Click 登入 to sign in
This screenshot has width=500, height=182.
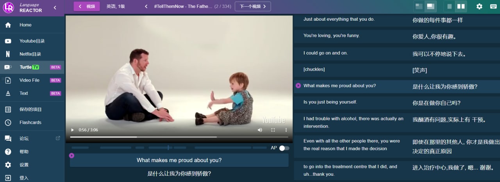pos(32,178)
